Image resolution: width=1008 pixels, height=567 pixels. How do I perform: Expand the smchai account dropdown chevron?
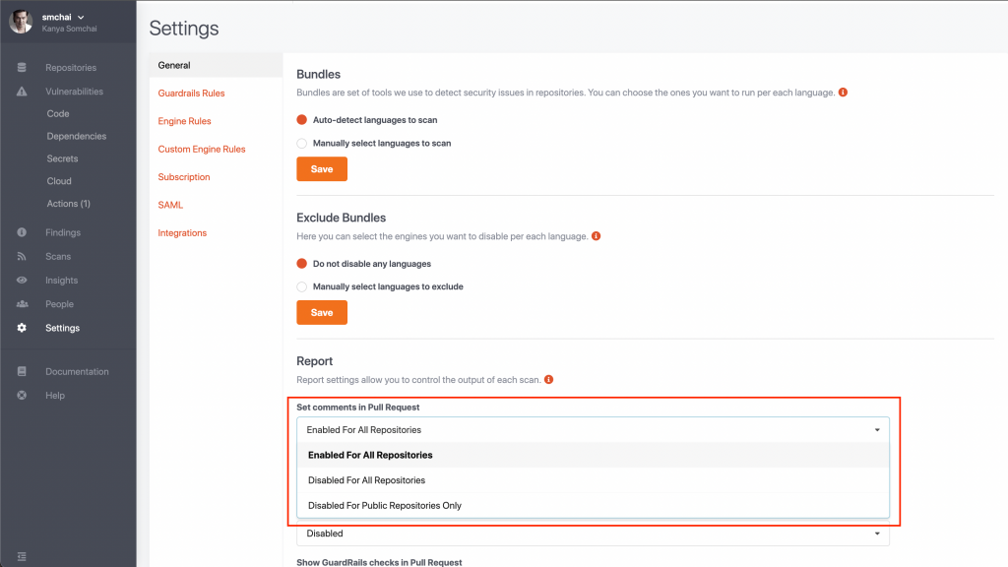81,18
